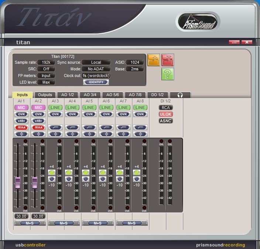Enable high-pass filter on AI 4

[72, 127]
